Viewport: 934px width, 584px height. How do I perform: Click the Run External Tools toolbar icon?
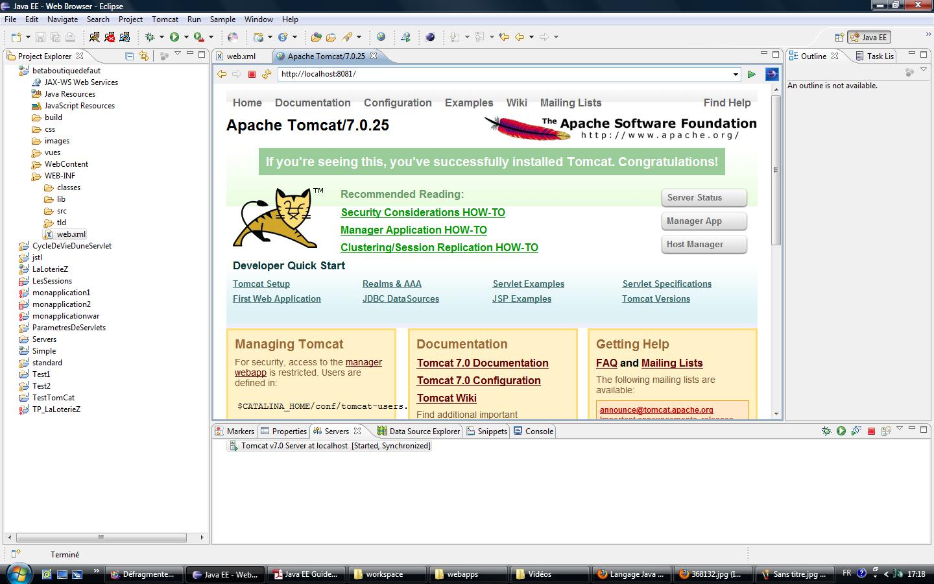199,37
